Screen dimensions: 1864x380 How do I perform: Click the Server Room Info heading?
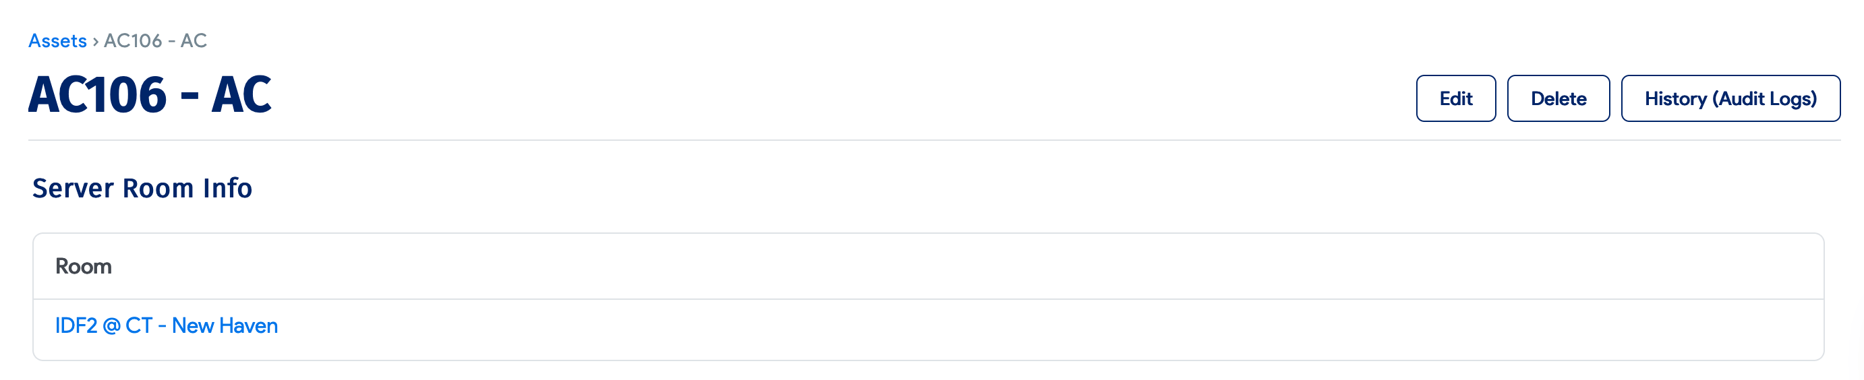142,188
